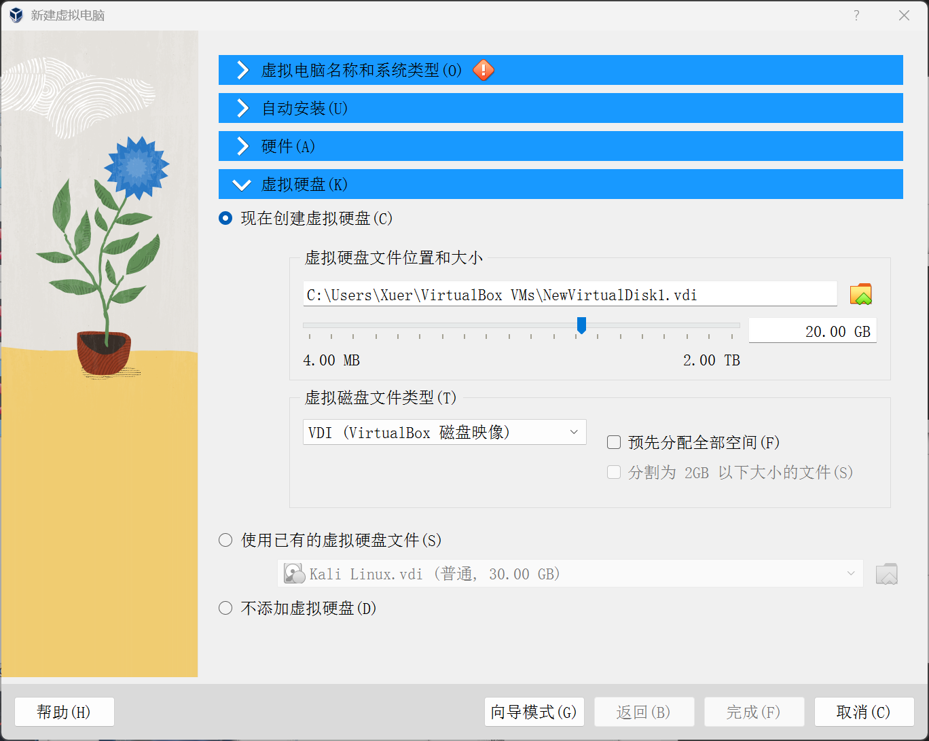Click inside the disk size field showing 20.00 GB
The image size is (929, 741).
(x=812, y=331)
